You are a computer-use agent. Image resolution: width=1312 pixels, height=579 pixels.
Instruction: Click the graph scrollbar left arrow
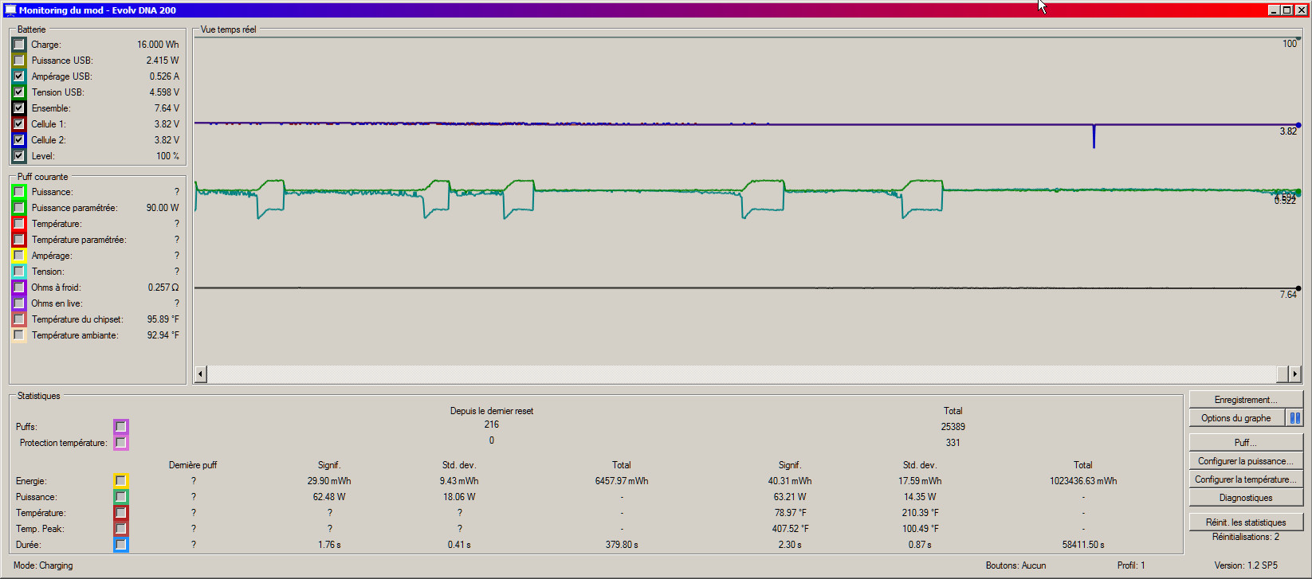tap(201, 374)
